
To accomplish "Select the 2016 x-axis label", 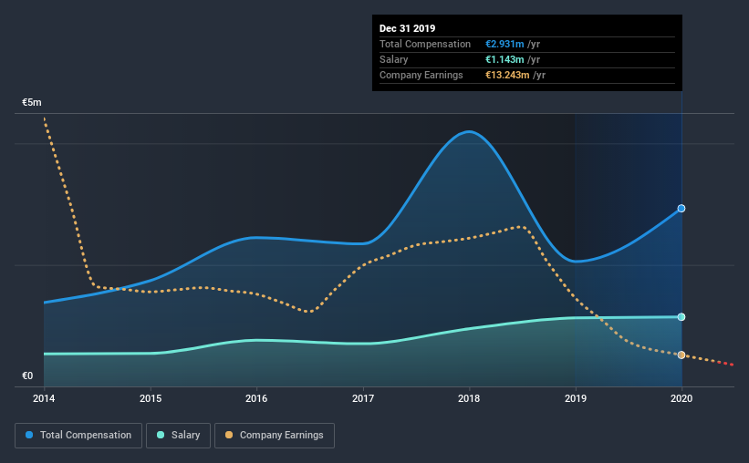I will [256, 398].
